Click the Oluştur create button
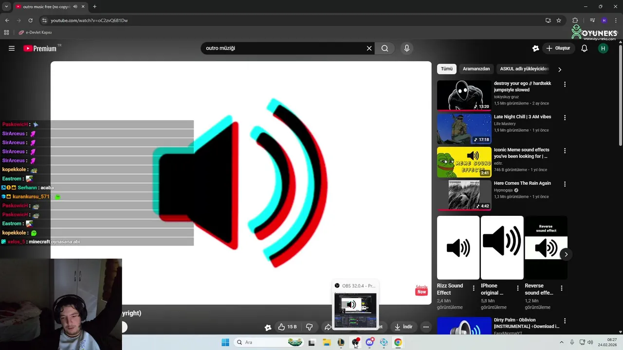The width and height of the screenshot is (623, 350). 558,48
